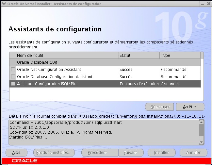The height and width of the screenshot is (165, 212).
Task: Select the Assistant Configuration iSQL*Plus row name
Action: [48, 84]
